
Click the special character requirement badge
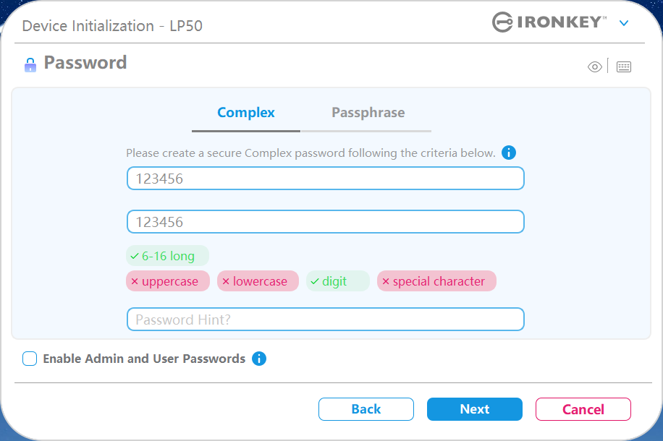pyautogui.click(x=436, y=281)
